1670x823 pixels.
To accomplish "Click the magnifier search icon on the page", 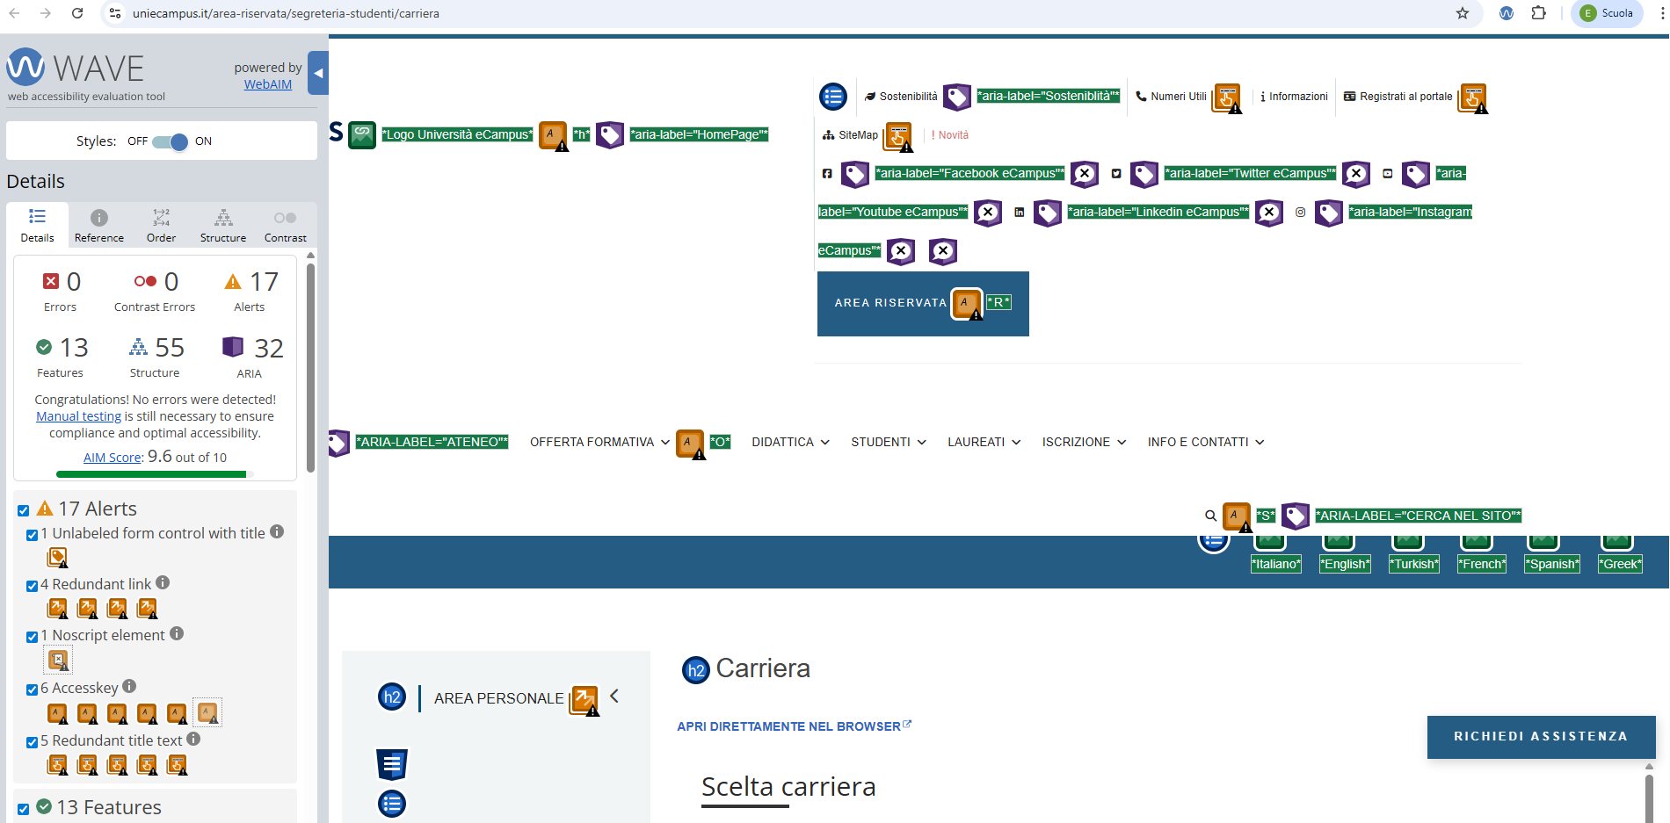I will pyautogui.click(x=1210, y=516).
